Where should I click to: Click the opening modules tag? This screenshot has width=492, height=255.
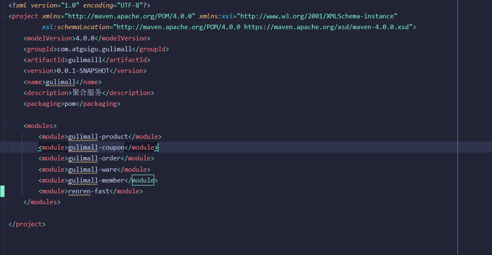pos(40,126)
